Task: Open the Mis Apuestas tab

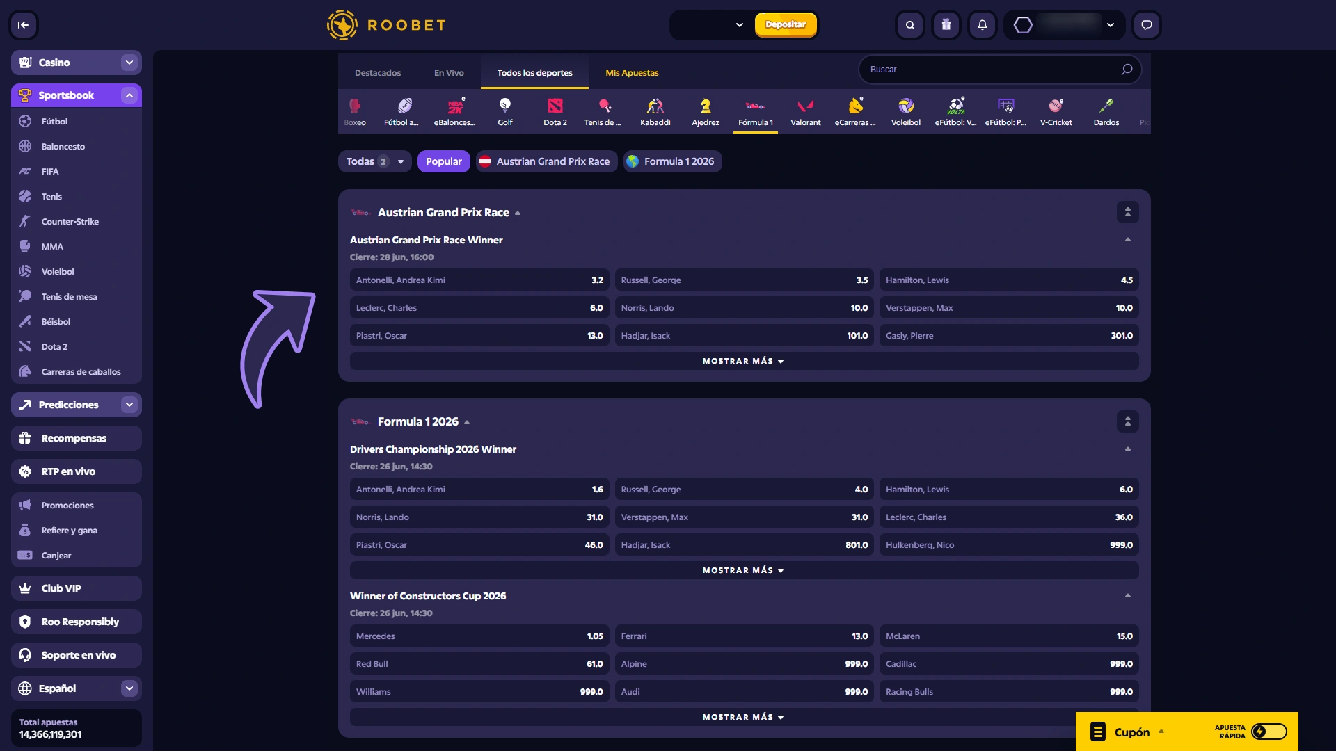Action: click(632, 73)
